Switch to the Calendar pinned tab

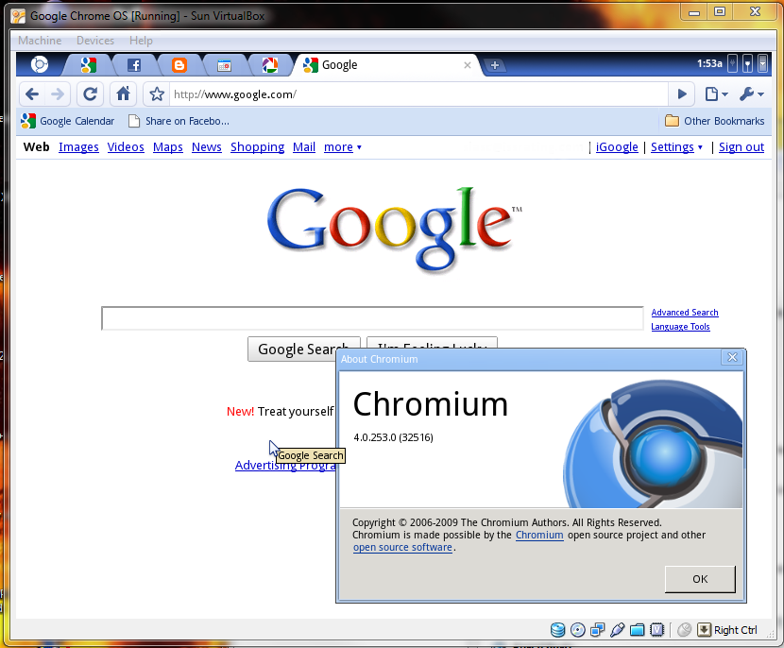[225, 65]
